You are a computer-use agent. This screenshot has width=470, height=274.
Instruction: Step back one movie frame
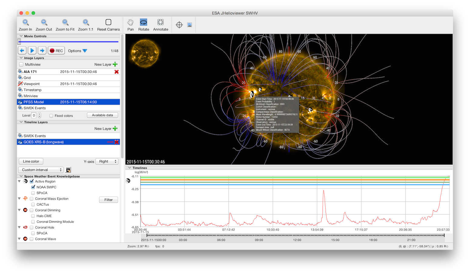pos(22,51)
